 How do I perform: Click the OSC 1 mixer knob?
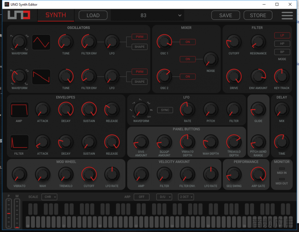[x=164, y=42]
